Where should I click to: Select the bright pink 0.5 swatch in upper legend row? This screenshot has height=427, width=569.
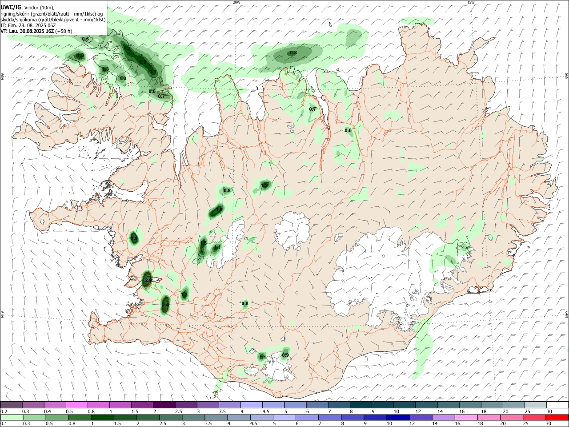coord(77,405)
